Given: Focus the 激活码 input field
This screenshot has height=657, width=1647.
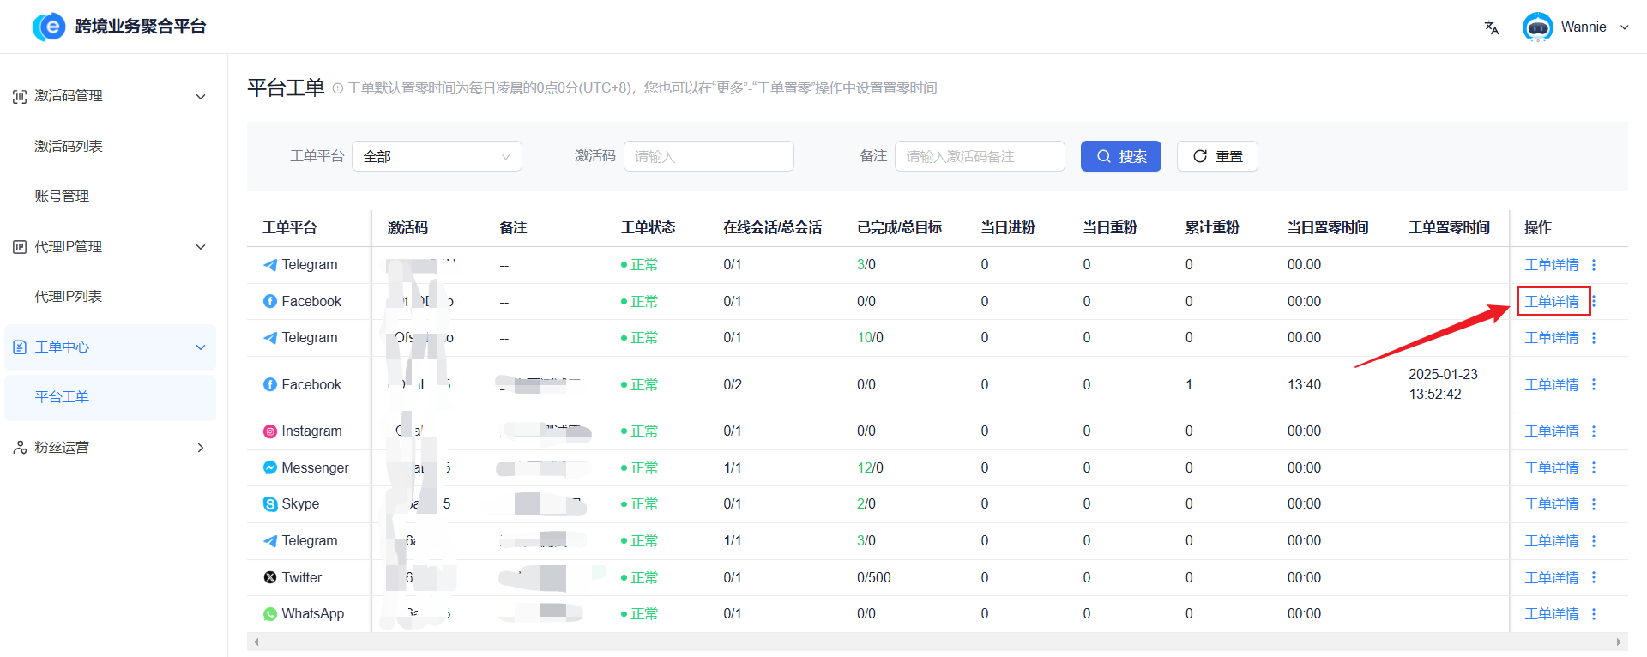Looking at the screenshot, I should 709,156.
